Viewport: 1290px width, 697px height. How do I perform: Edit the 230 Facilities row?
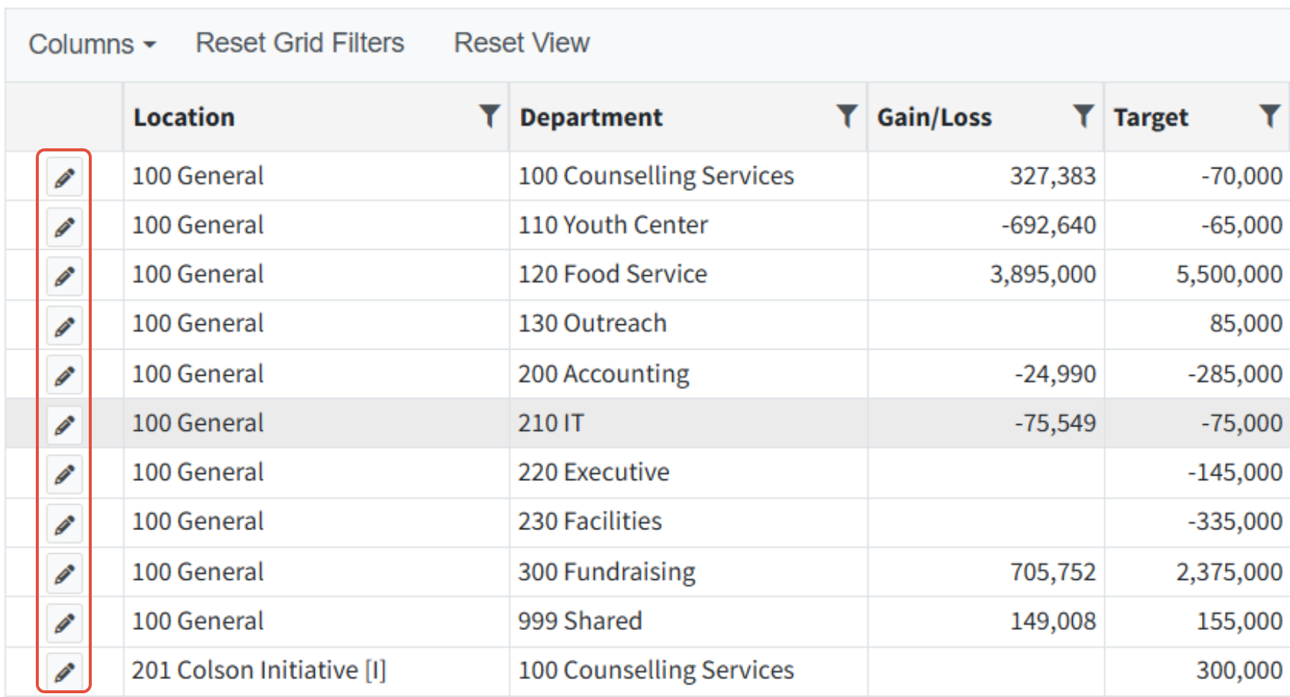[x=64, y=524]
